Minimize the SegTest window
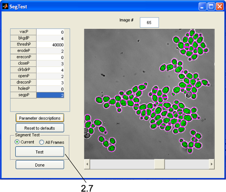Viewport: 226px width, 192px height. [x=203, y=6]
